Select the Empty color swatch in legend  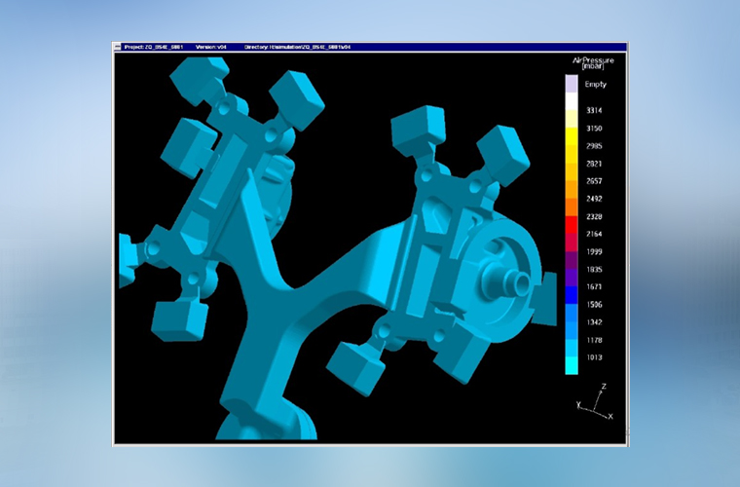tap(572, 85)
